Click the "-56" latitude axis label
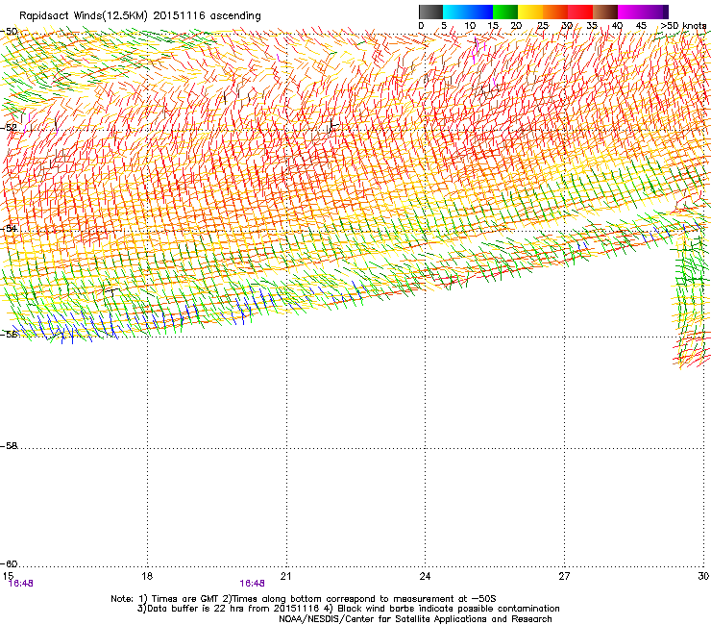 click(9, 334)
